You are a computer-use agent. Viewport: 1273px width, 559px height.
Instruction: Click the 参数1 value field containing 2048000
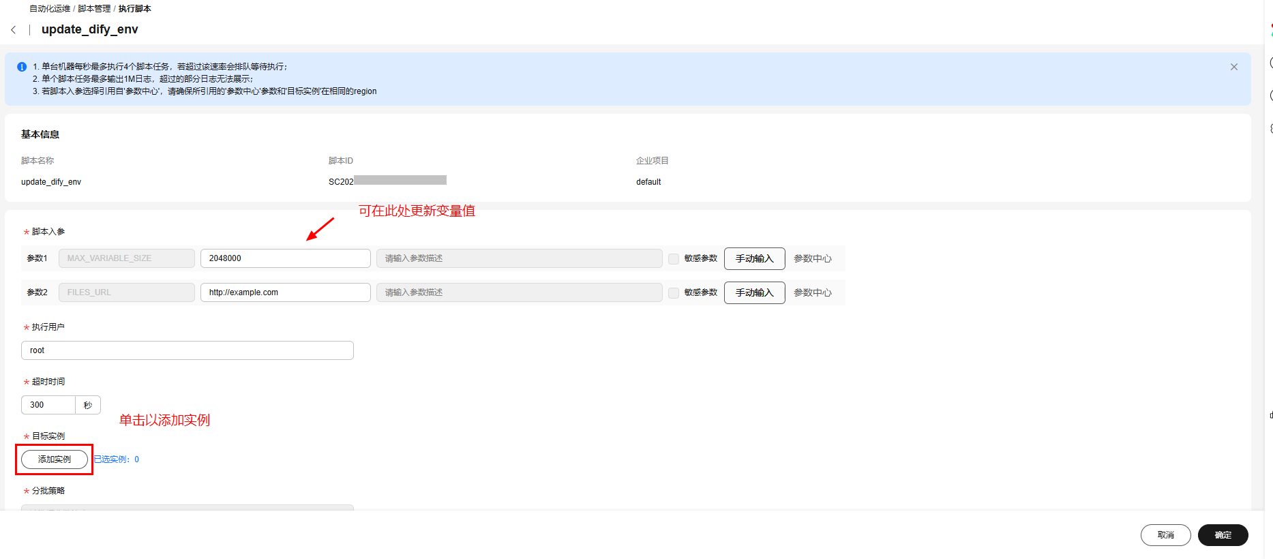coord(286,258)
